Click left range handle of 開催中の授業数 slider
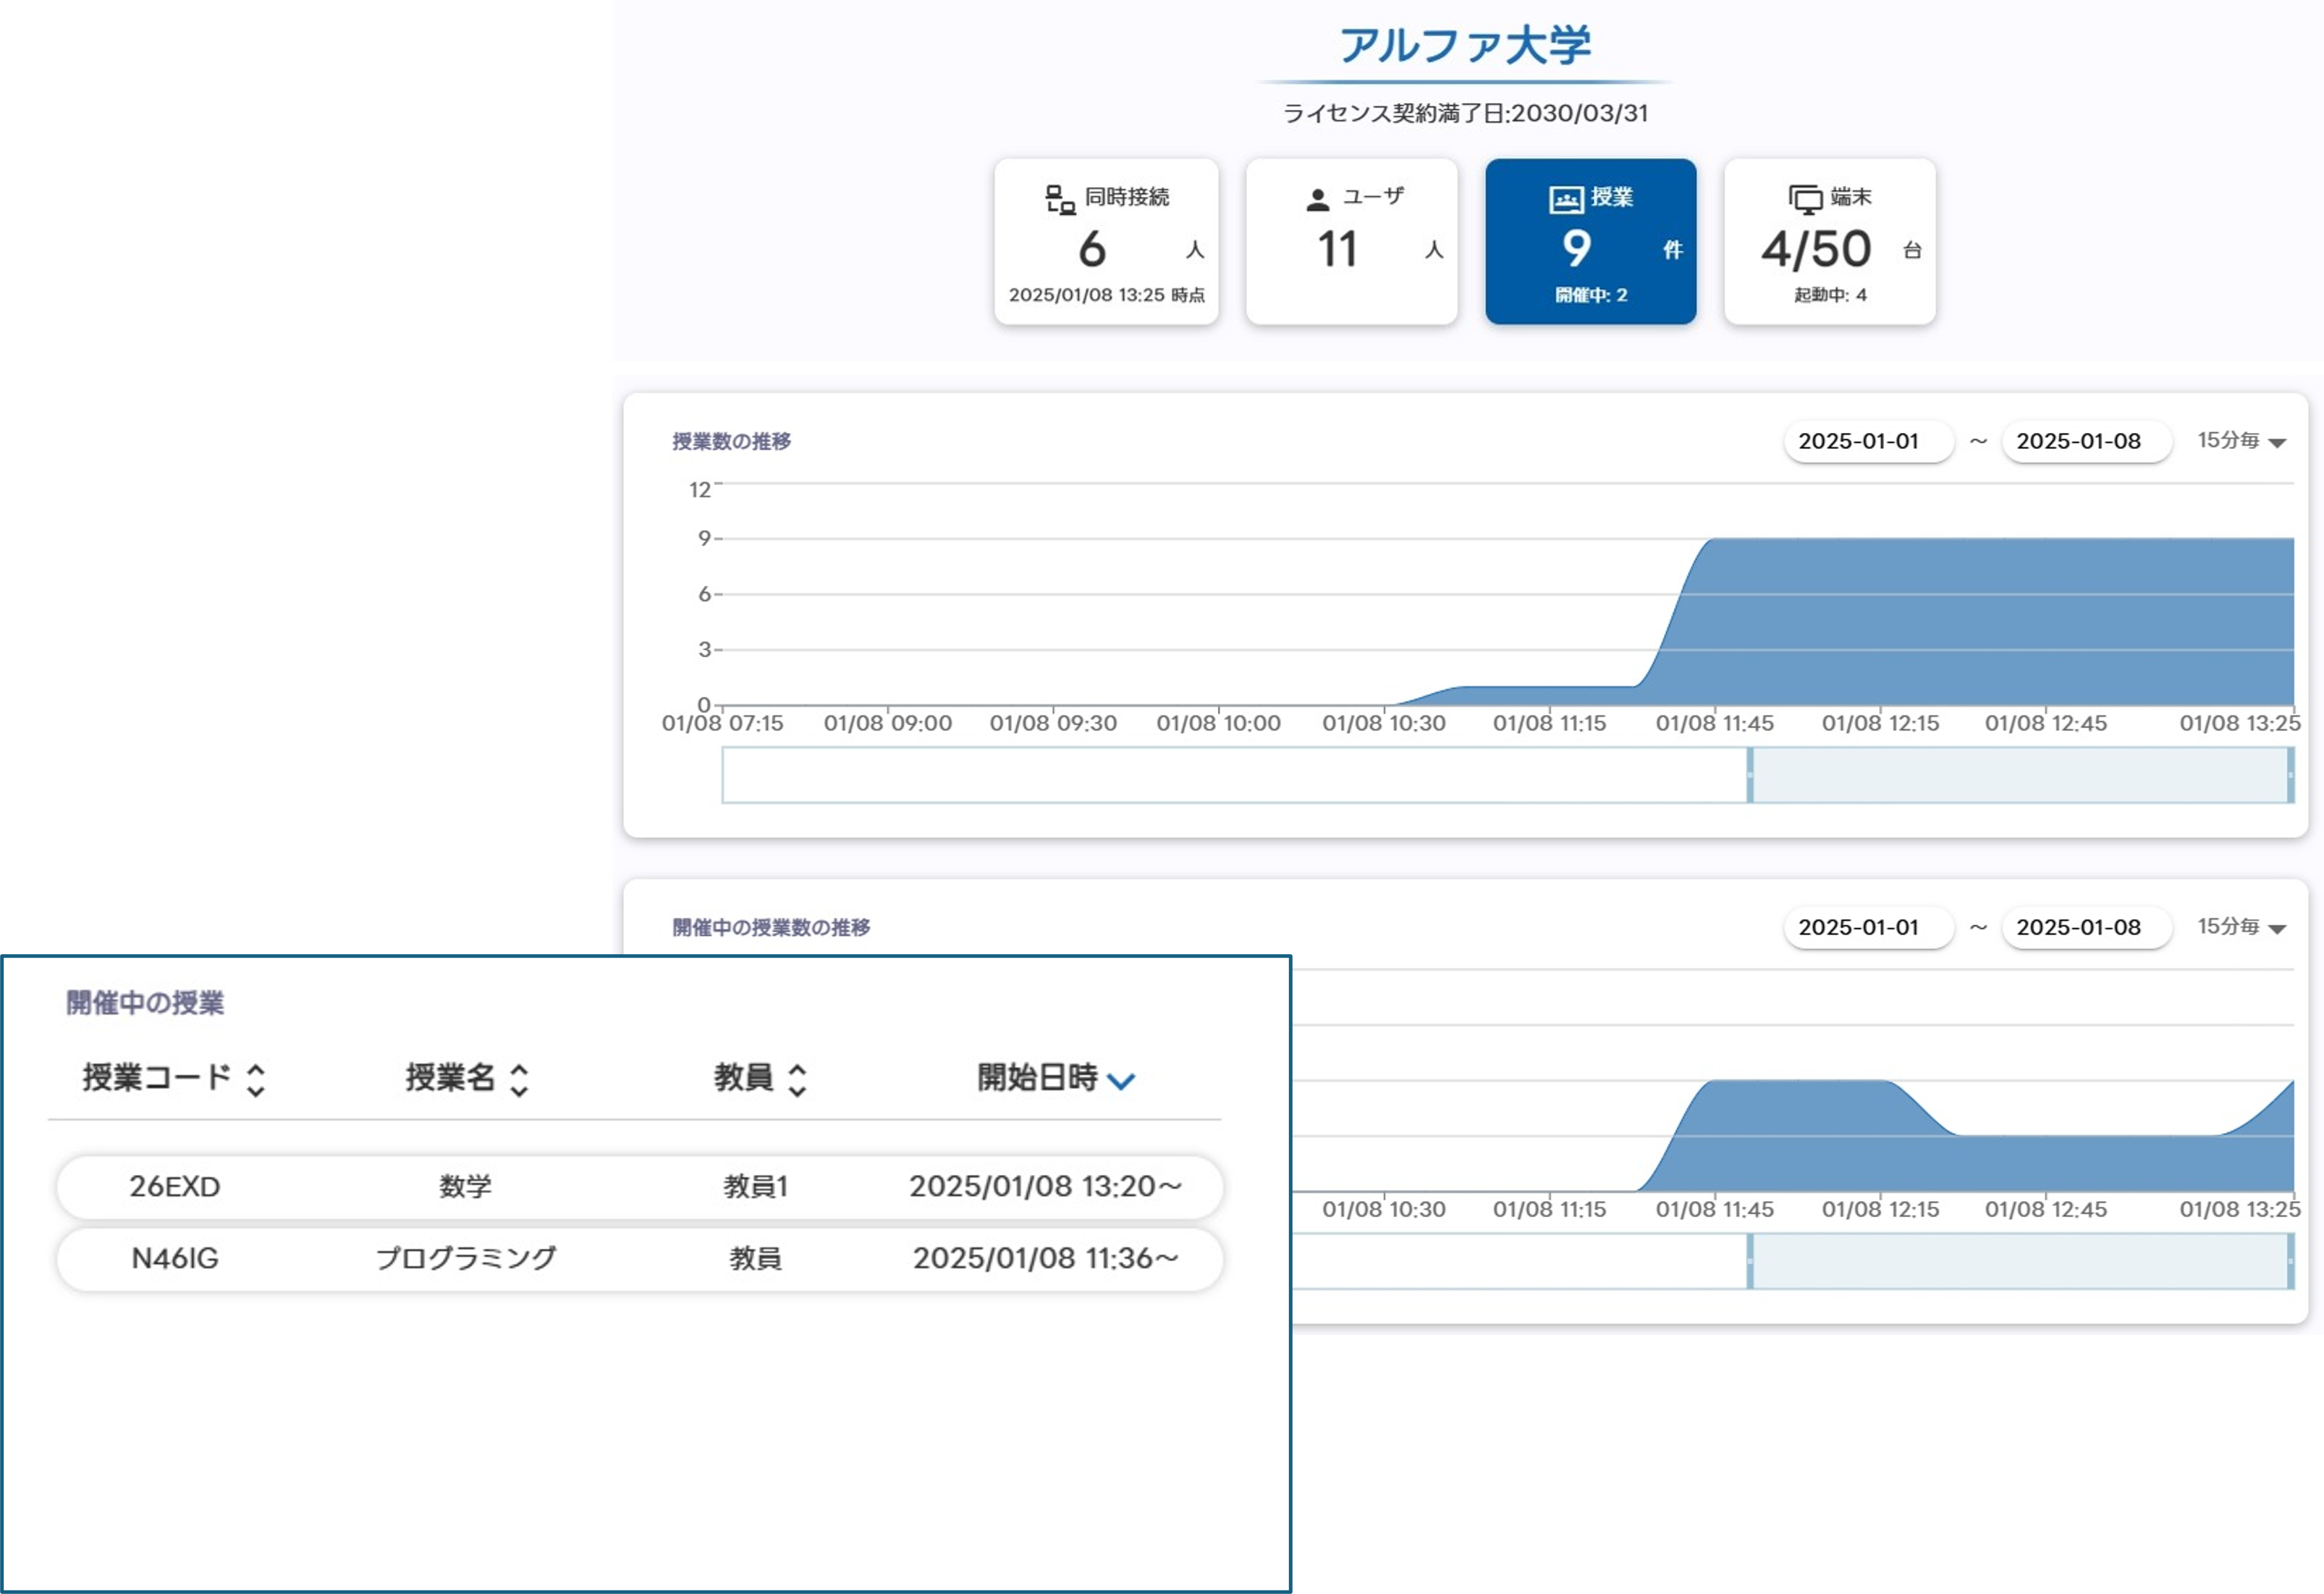The width and height of the screenshot is (2324, 1594). tap(1750, 1261)
